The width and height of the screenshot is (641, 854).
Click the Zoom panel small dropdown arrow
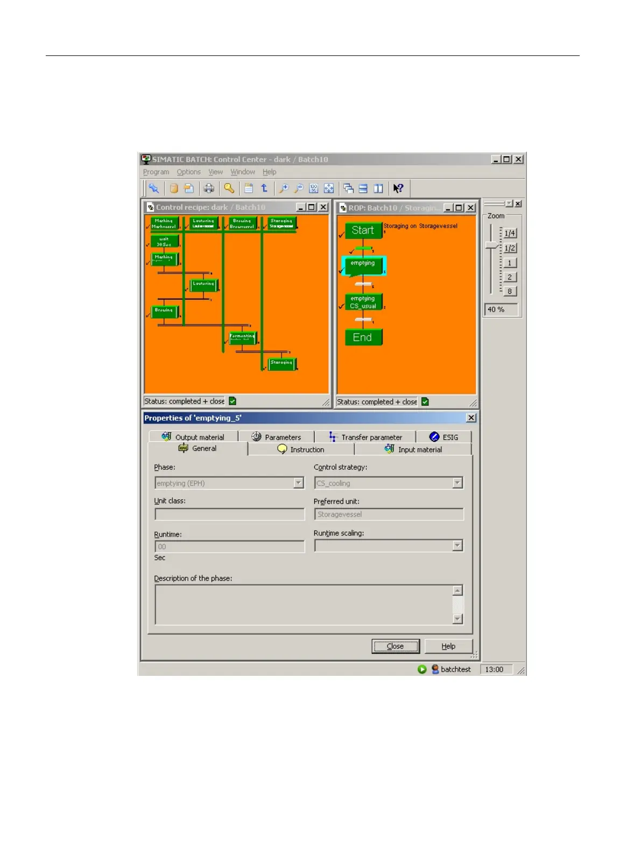click(509, 203)
